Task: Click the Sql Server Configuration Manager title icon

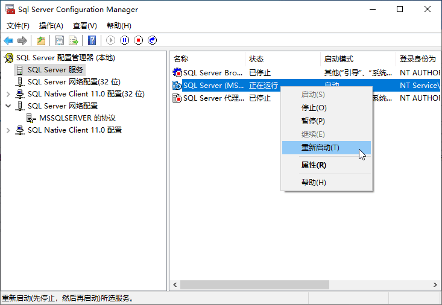Action: 10,9
